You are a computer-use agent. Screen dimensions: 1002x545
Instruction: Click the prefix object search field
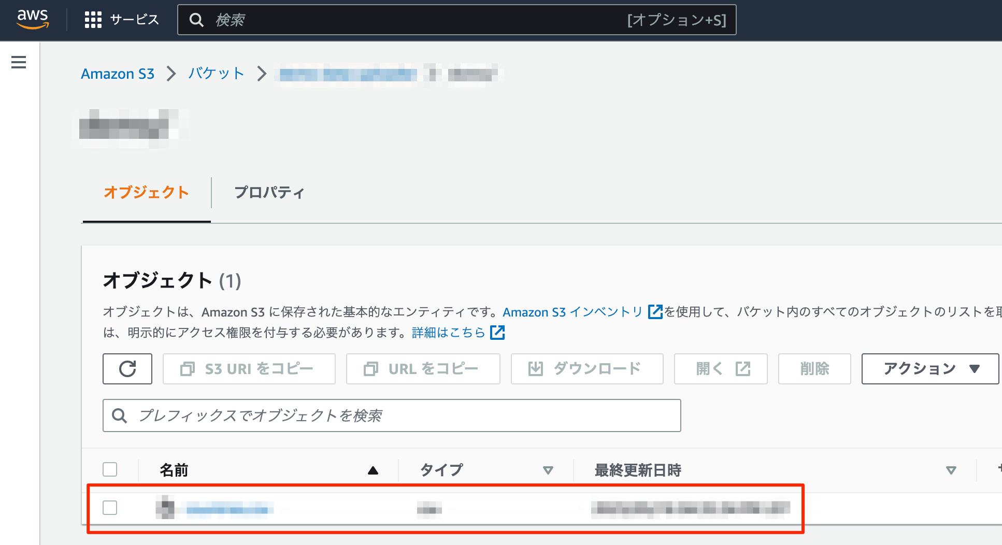coord(392,415)
